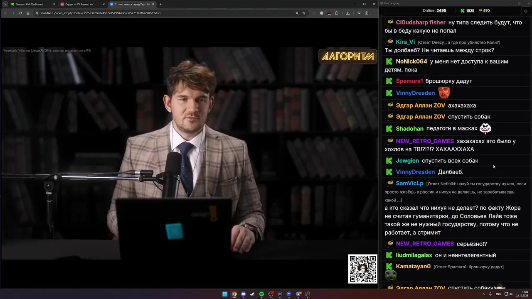Screen dimensions: 532x299
Task: Click the microphone icon in system tray
Action: 490,294
